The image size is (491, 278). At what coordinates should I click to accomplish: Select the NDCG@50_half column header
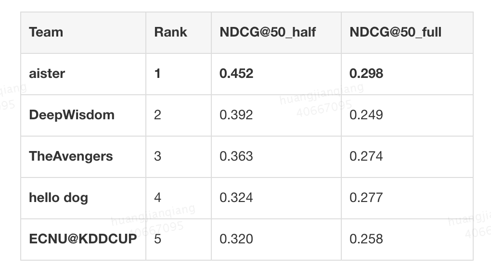(x=268, y=33)
